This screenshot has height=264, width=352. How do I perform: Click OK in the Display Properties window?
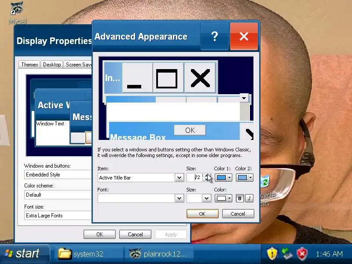tap(99, 235)
